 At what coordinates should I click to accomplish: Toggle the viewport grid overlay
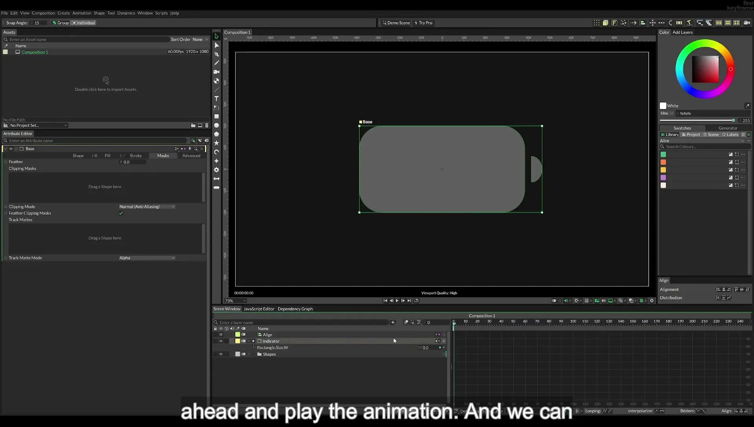tap(587, 301)
